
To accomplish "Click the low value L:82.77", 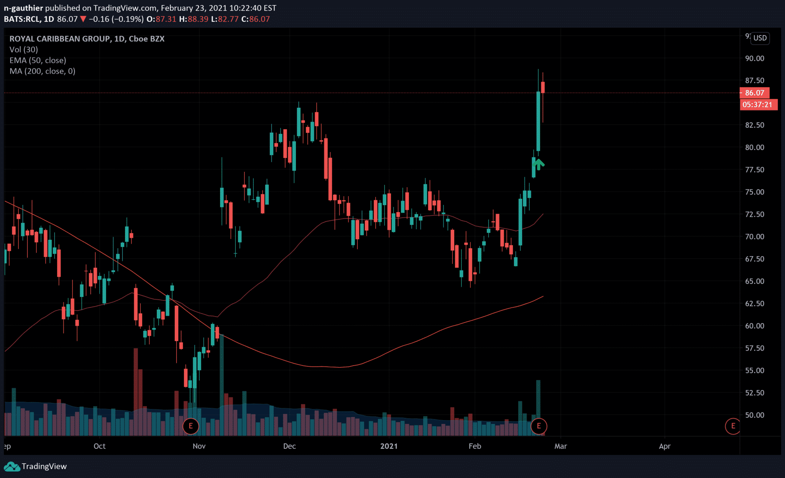I will click(225, 19).
